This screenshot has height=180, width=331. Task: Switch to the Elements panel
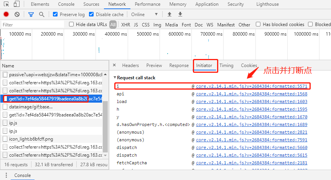tap(40, 4)
